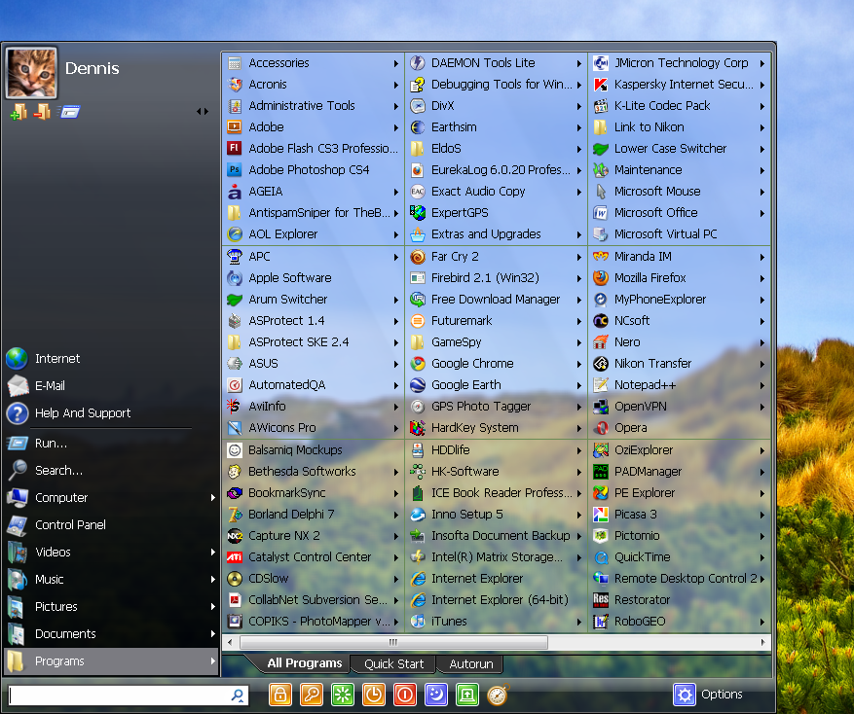
Task: Click the green door add-session icon under the avatar
Action: 18,113
